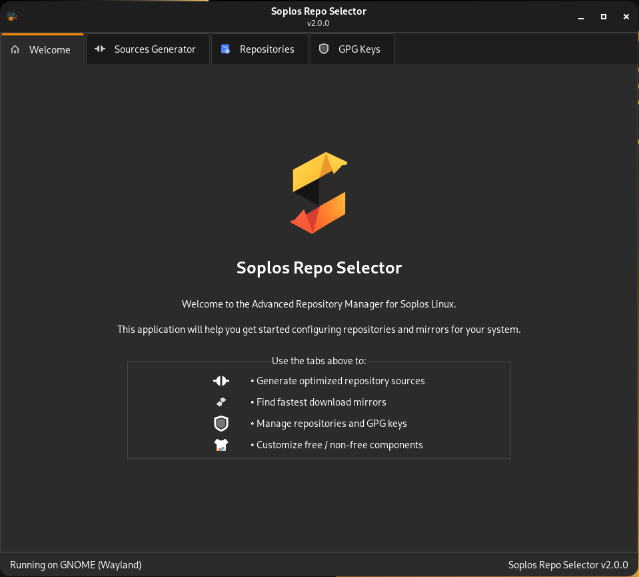Click the sources tuner icon in the info box
The height and width of the screenshot is (577, 639).
[221, 381]
